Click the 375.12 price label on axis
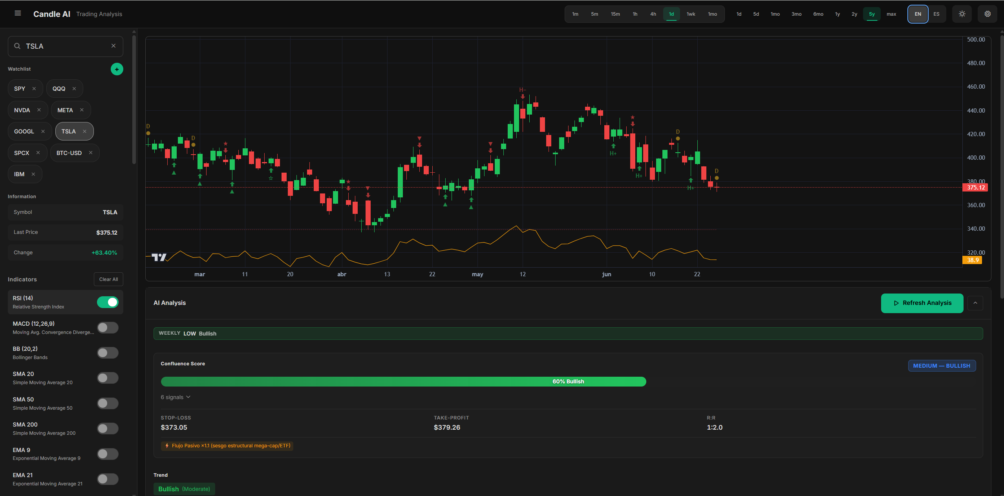The width and height of the screenshot is (1004, 496). (975, 188)
